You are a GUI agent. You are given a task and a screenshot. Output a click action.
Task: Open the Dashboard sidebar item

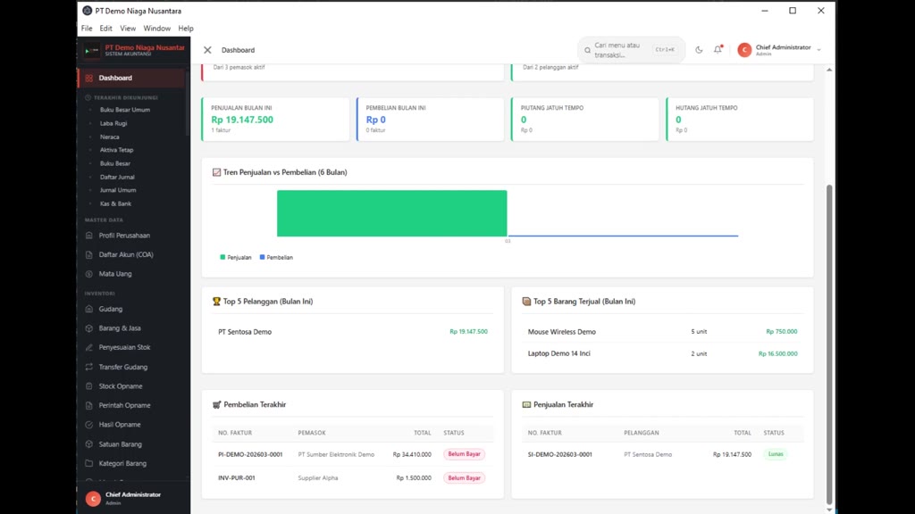point(132,78)
